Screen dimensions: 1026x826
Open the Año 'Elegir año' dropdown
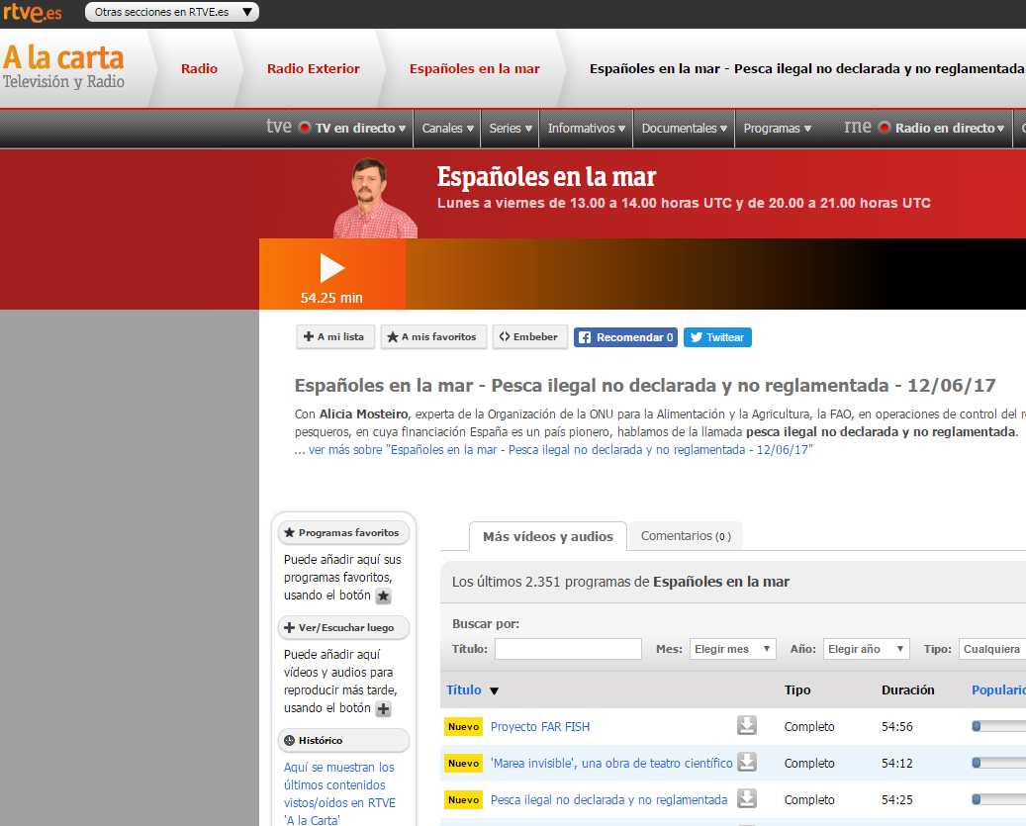866,649
